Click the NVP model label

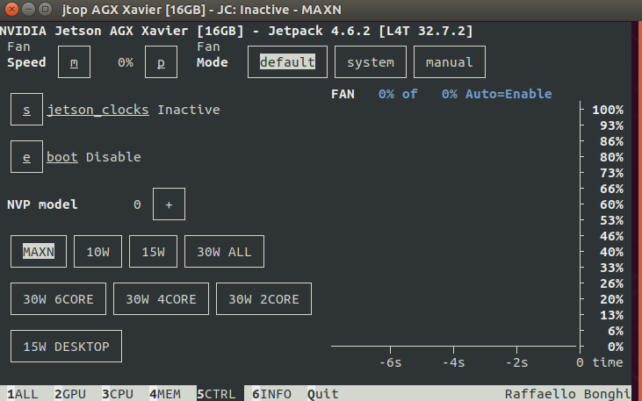[x=42, y=204]
